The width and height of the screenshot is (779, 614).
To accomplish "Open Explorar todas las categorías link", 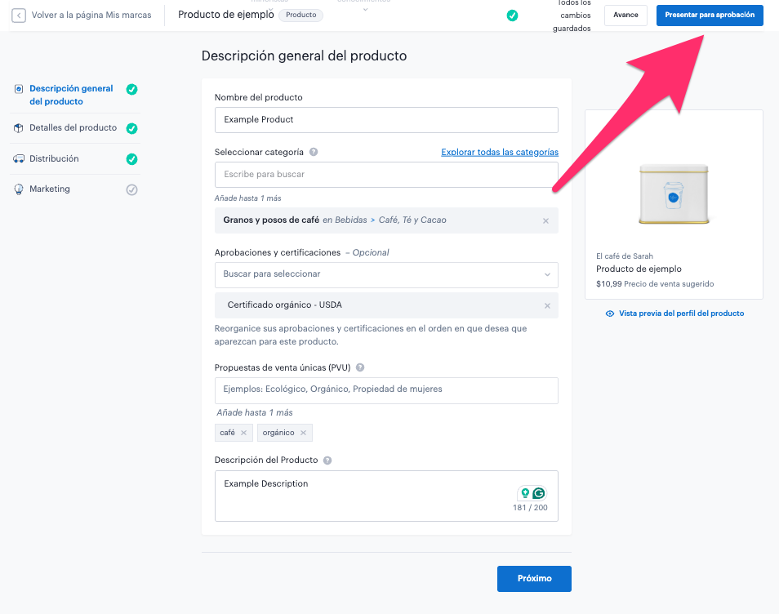I will point(500,152).
